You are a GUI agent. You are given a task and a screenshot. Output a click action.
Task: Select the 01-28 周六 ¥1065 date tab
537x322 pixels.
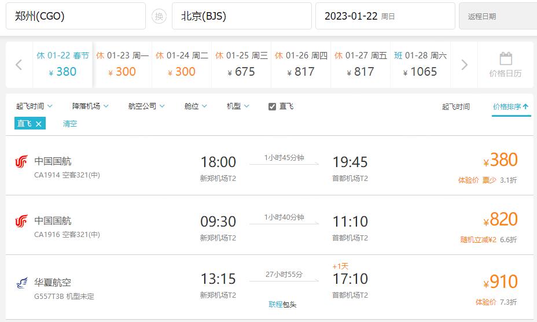pyautogui.click(x=420, y=64)
